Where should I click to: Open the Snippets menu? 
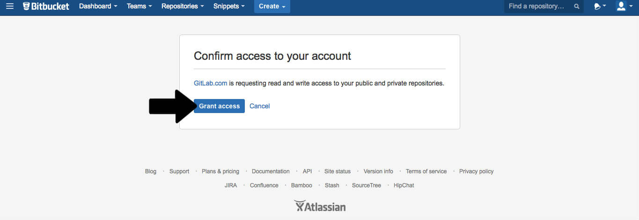[x=229, y=7]
